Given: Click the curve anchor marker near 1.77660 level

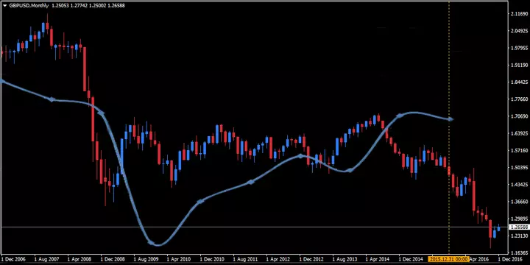Looking at the screenshot, I should click(52, 99).
